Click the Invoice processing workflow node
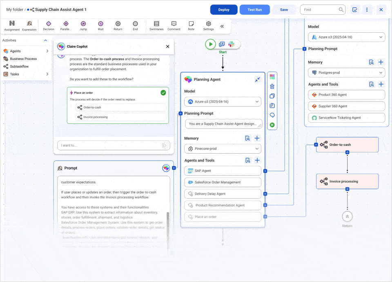 [347, 181]
